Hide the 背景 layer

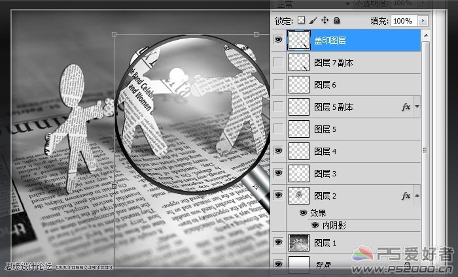click(278, 264)
